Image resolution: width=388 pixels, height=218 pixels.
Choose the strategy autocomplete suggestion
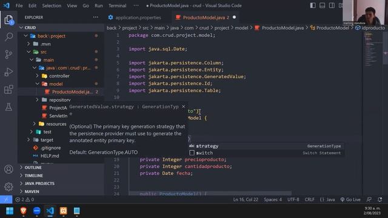pos(266,146)
